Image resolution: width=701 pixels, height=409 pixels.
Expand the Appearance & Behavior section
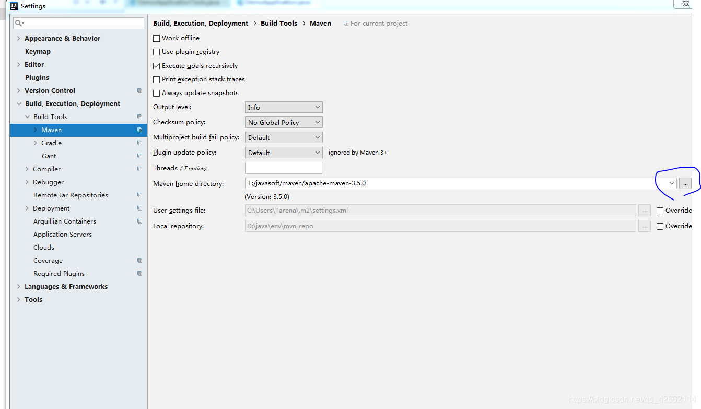tap(19, 38)
